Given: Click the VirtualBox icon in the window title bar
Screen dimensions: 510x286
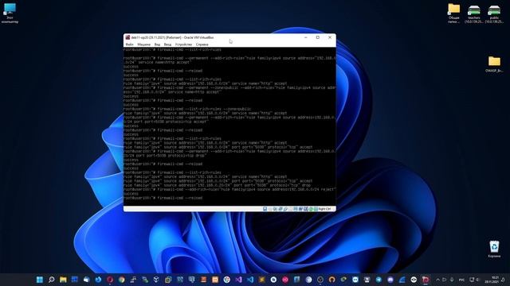Looking at the screenshot, I should (x=127, y=37).
